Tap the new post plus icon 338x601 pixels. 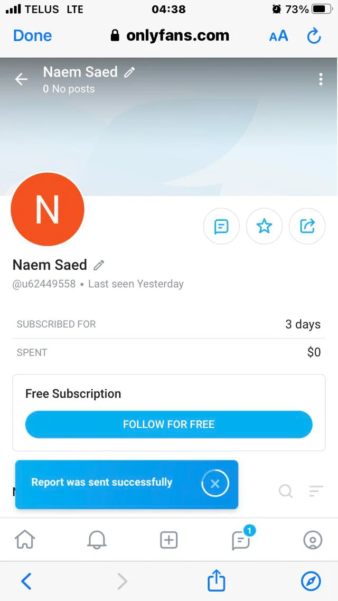(x=168, y=540)
